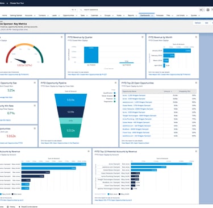Click Choose Your Tour link in top bar
Screen dimensions: 213x208
pyautogui.click(x=17, y=3)
